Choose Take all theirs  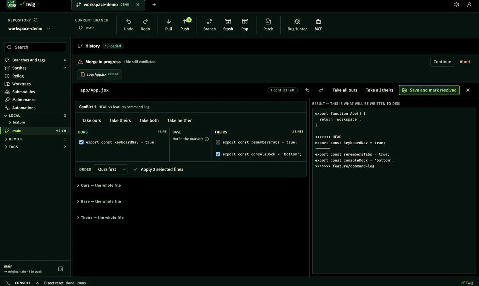[379, 90]
